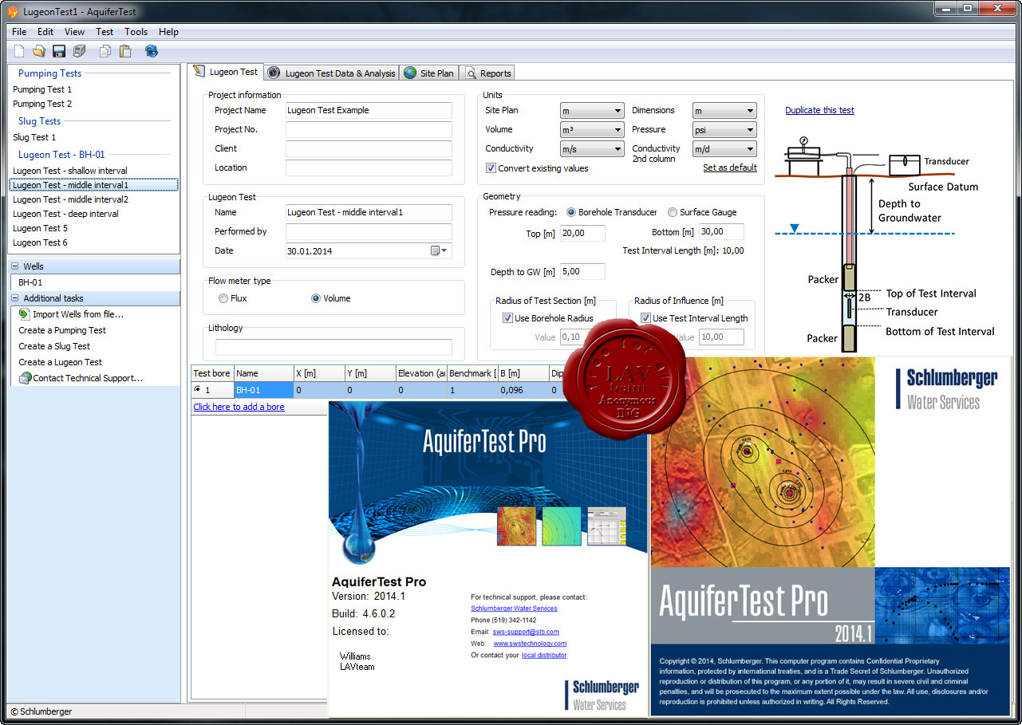Click the Paste clipboard icon
Viewport: 1022px width, 725px height.
click(x=125, y=52)
